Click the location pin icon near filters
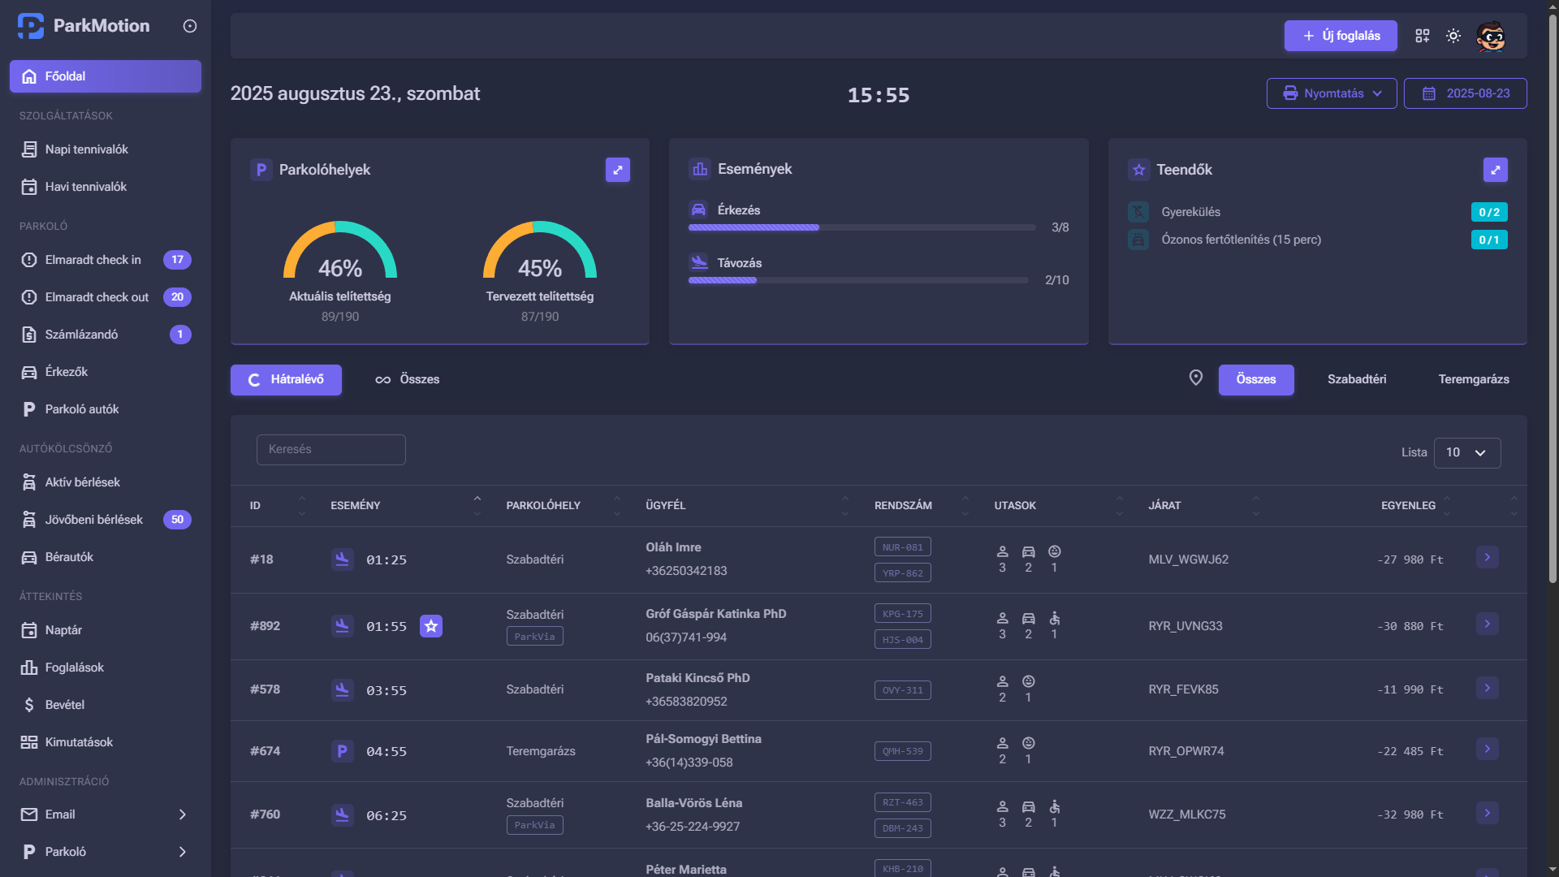Screen dimensions: 1559x877 [x=1195, y=378]
